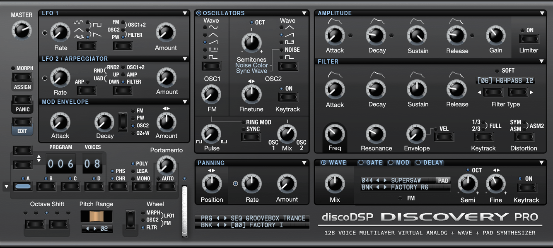Click the MASTER volume knob
The image size is (553, 248).
coord(22,30)
